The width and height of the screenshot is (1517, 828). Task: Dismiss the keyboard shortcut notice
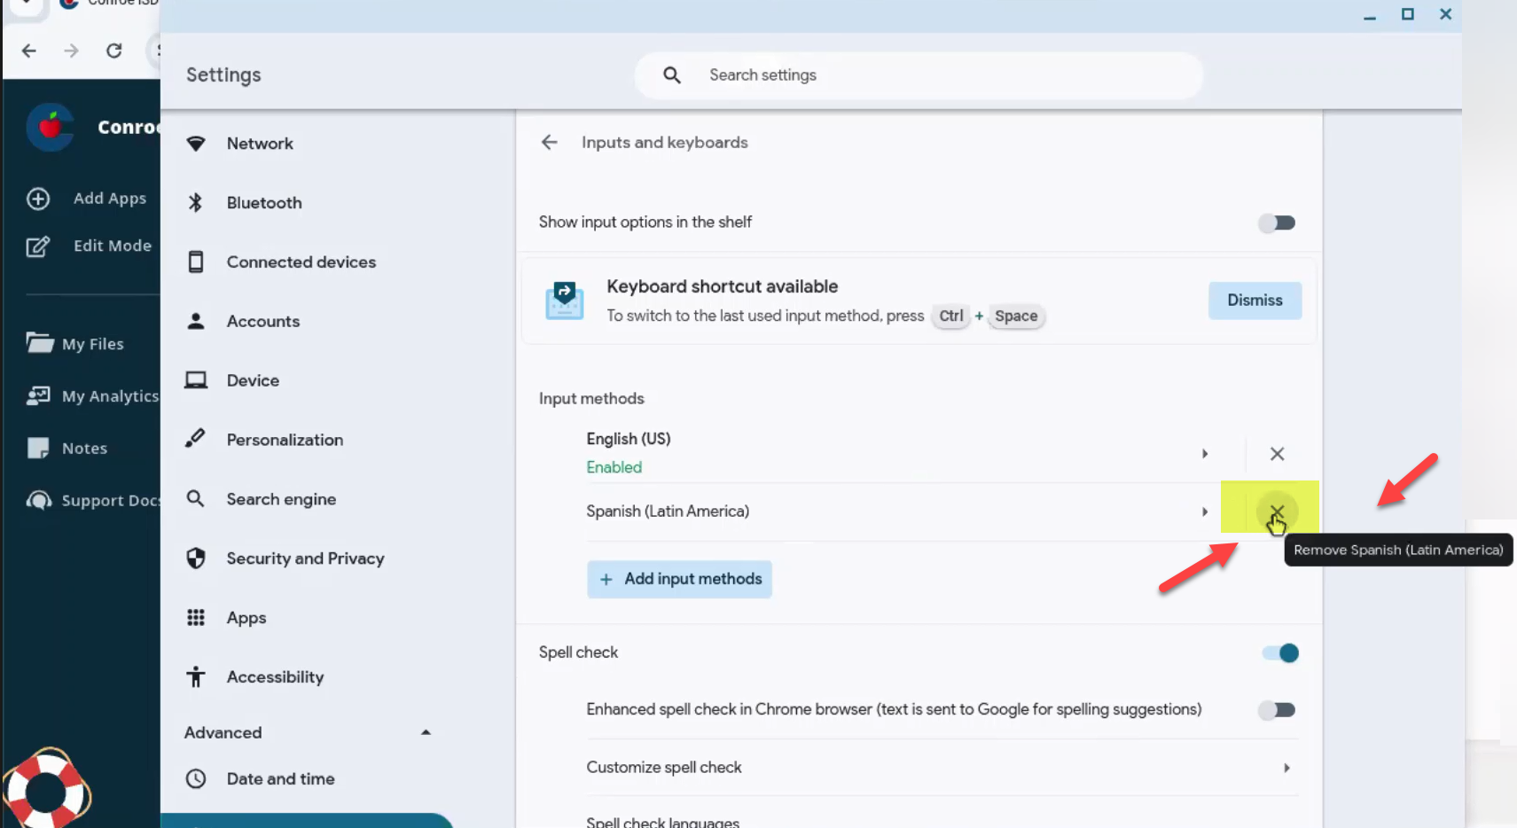point(1254,301)
